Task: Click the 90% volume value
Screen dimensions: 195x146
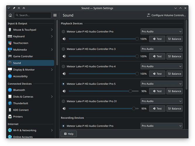Action: tap(144, 91)
